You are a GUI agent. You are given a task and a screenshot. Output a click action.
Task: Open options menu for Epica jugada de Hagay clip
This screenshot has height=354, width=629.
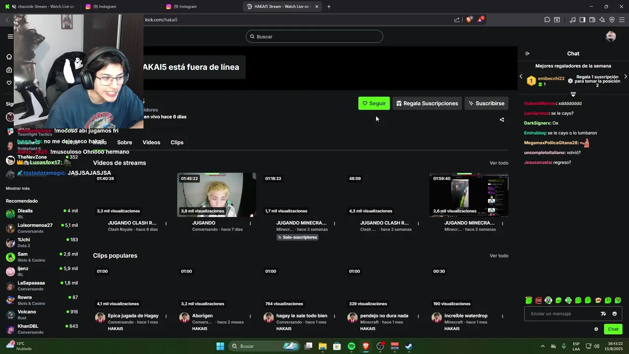coord(166,316)
